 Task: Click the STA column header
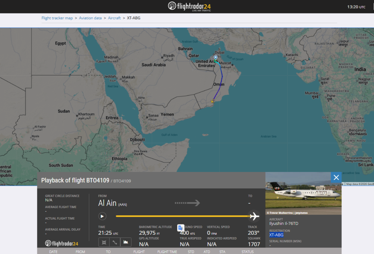[x=222, y=251]
